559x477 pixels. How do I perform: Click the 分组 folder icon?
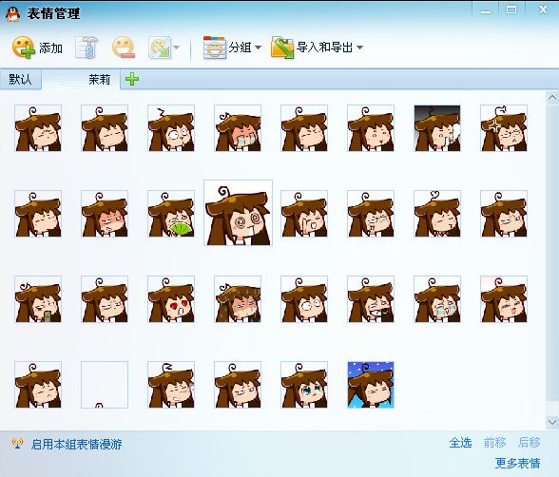click(215, 47)
